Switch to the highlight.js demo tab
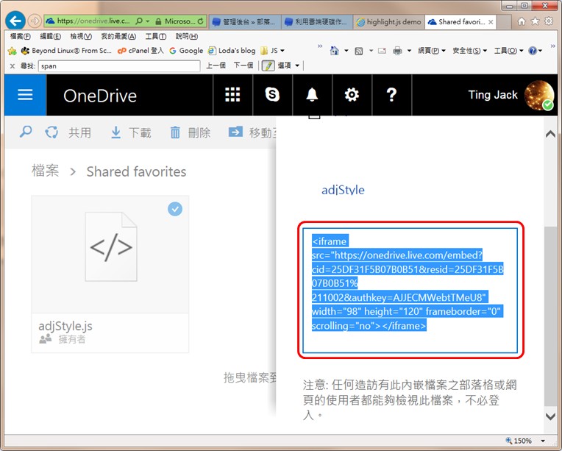This screenshot has width=562, height=451. click(389, 22)
